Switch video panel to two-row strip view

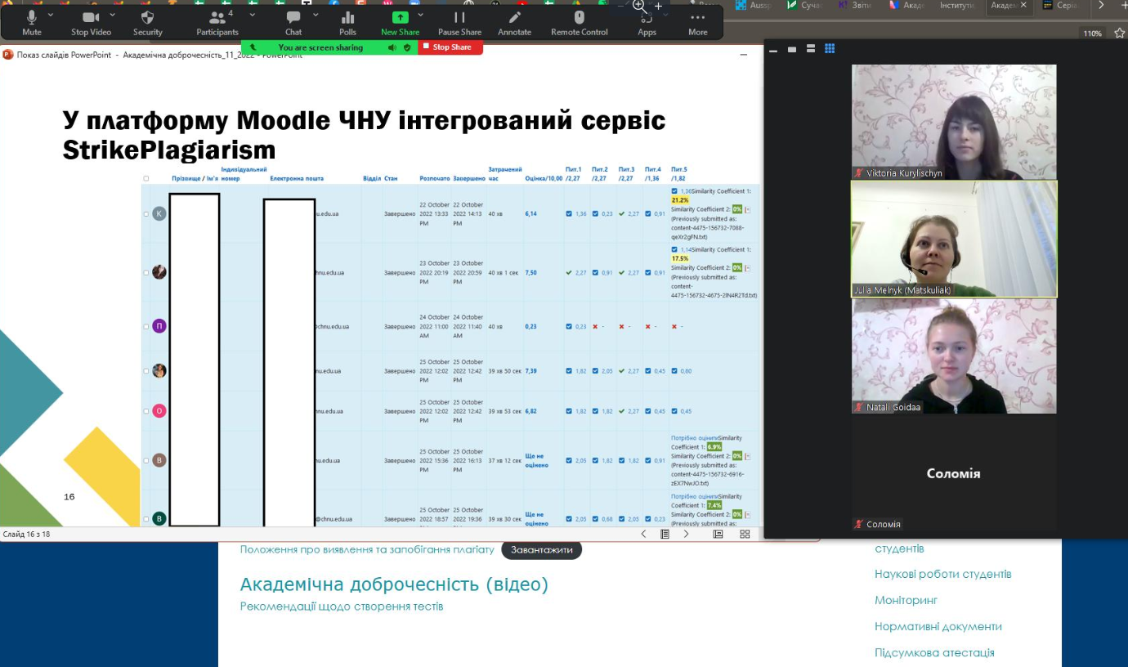[x=811, y=49]
